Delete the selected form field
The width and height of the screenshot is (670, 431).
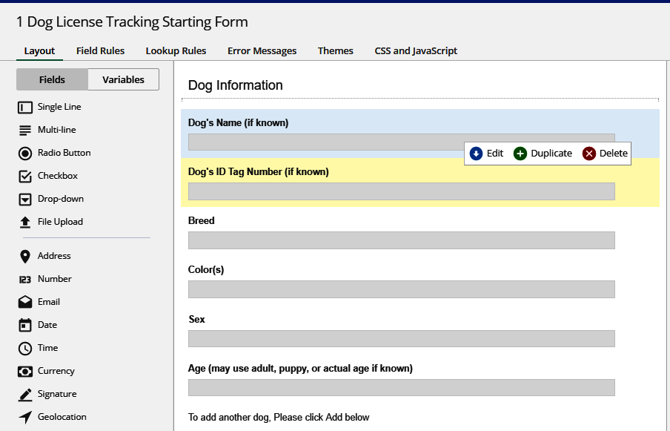pos(606,154)
